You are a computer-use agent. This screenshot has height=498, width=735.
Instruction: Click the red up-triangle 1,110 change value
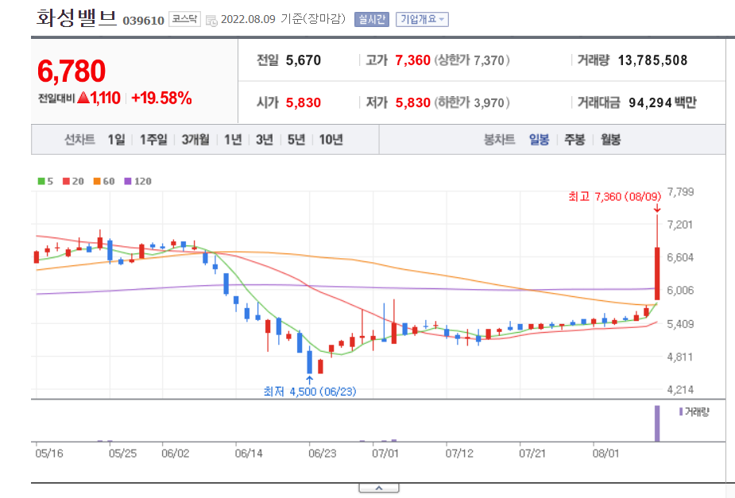[x=99, y=98]
